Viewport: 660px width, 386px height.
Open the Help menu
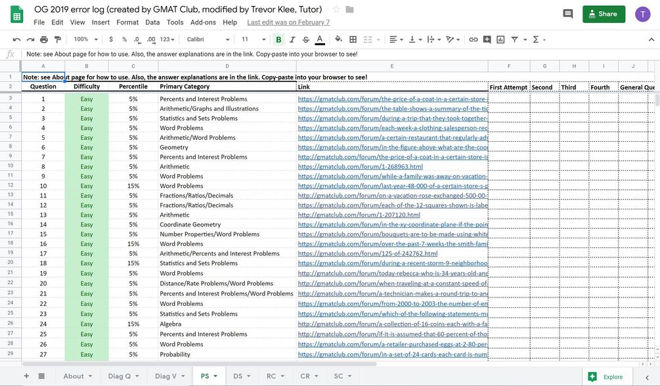click(x=230, y=22)
